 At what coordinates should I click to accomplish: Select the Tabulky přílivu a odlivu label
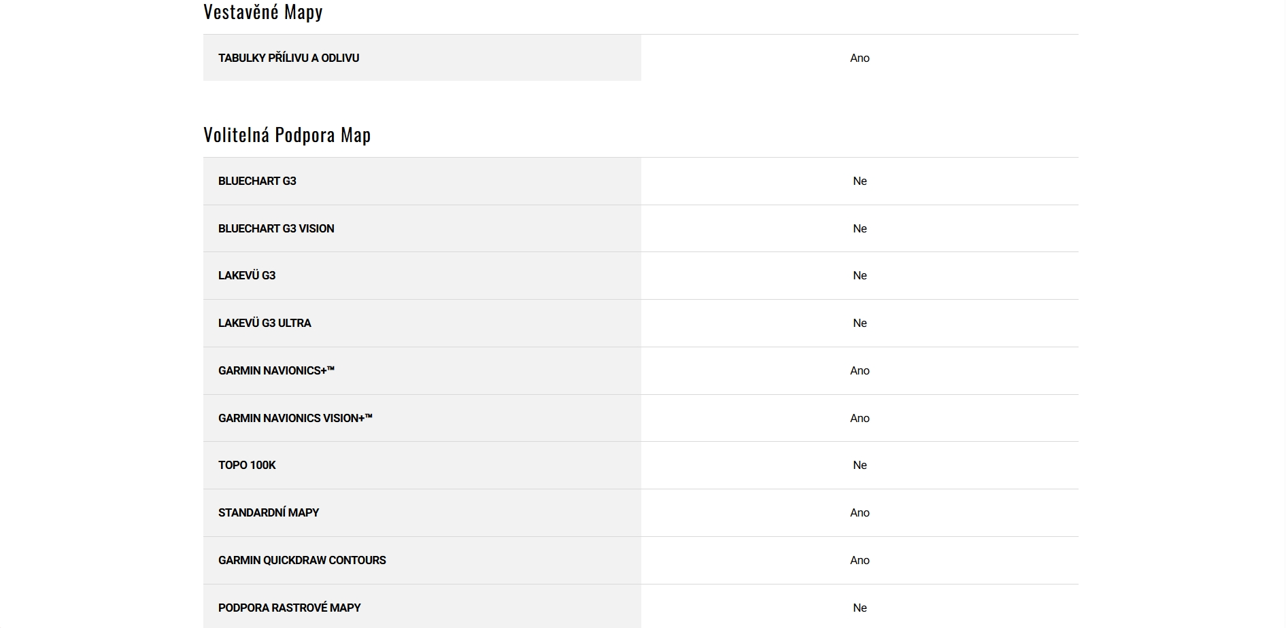point(288,58)
